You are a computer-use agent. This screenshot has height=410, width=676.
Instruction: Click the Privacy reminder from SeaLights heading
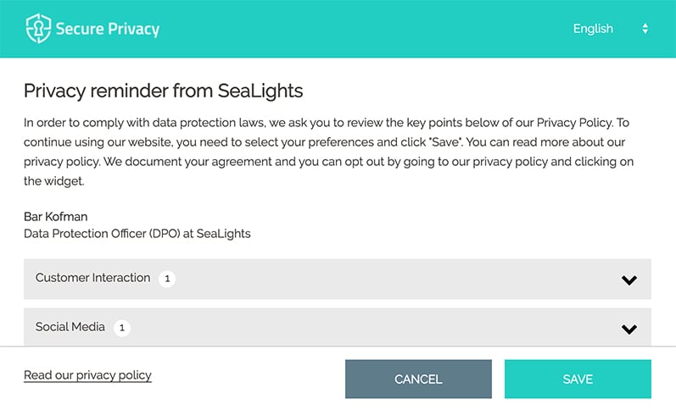(164, 91)
